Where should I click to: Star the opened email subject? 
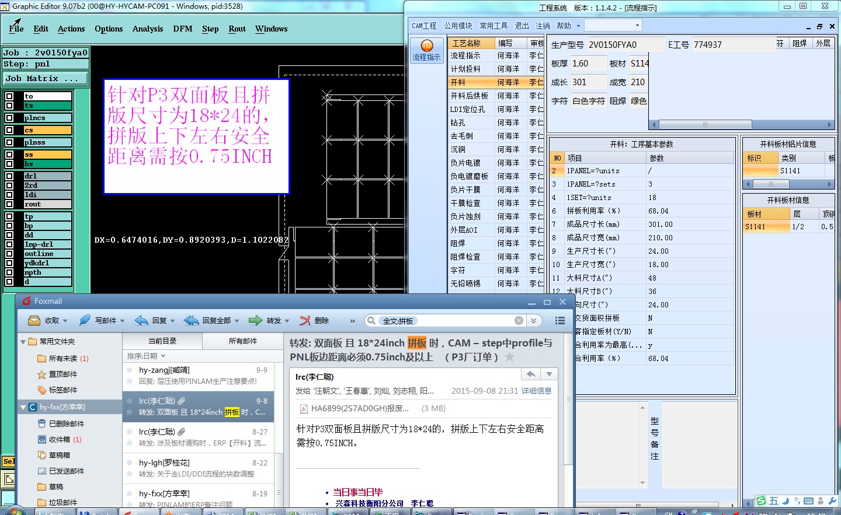(509, 357)
